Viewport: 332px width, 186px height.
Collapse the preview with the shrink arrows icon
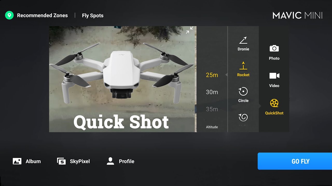[x=190, y=30]
